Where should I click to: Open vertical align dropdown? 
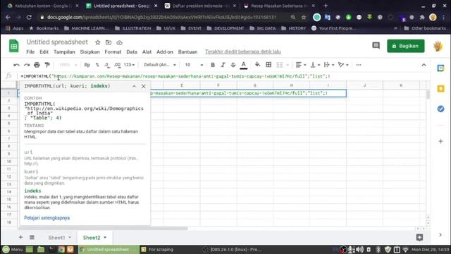coord(315,65)
